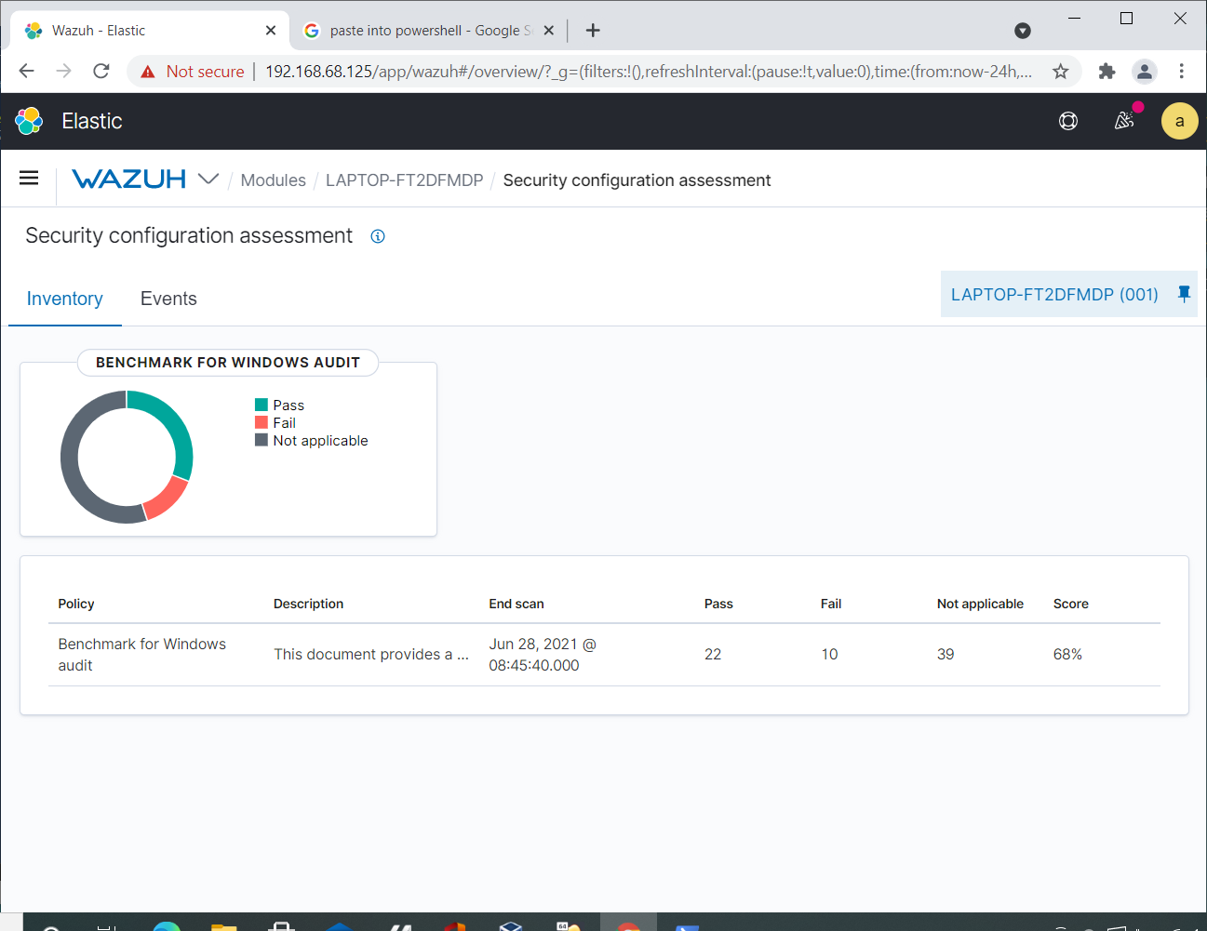This screenshot has height=931, width=1207.
Task: Click the Not secure warning icon
Action: click(x=148, y=72)
